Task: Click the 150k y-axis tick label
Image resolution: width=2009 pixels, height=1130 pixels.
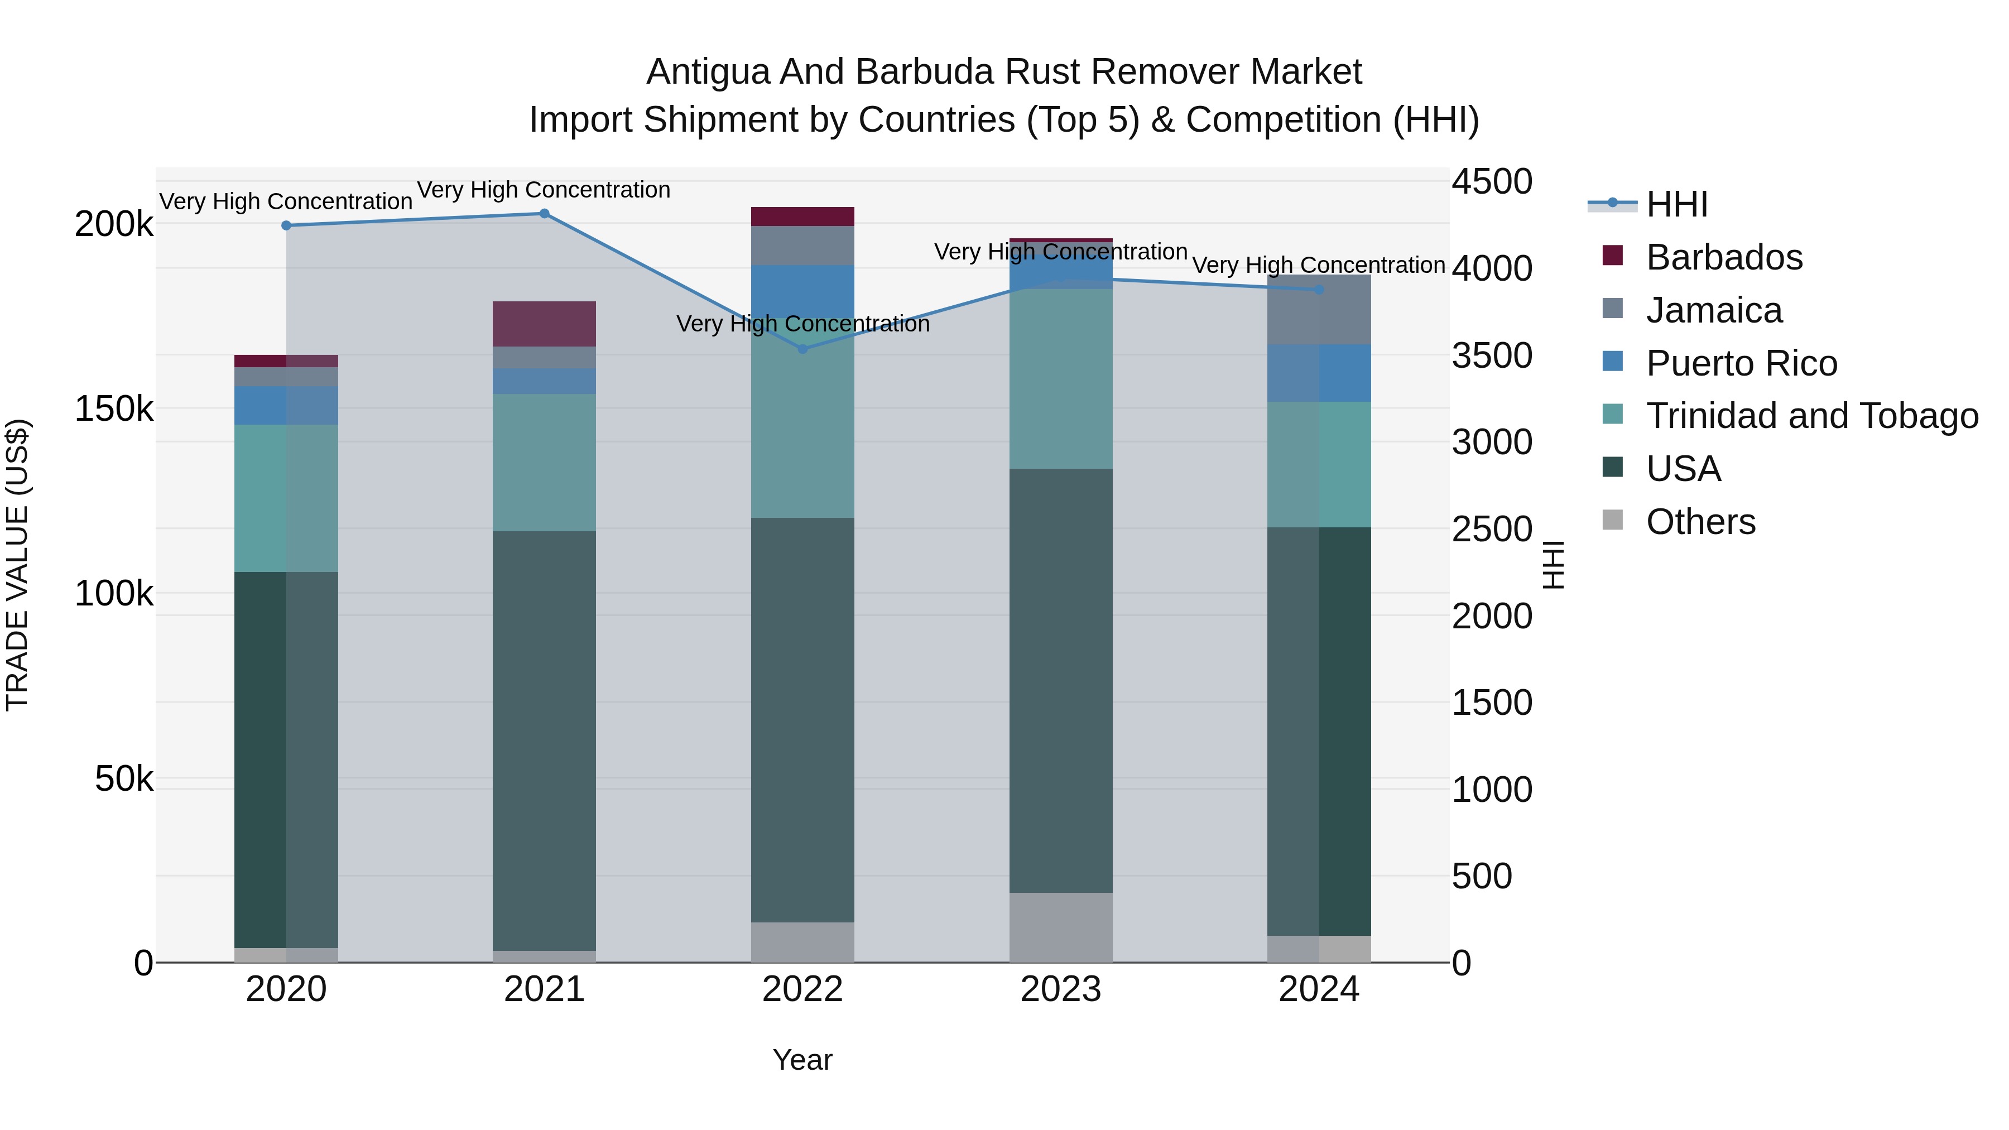Action: coord(114,408)
